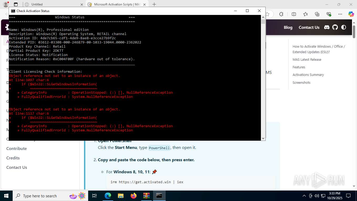Switch to the Untitled browser tab
357x201 pixels.
tap(54, 4)
